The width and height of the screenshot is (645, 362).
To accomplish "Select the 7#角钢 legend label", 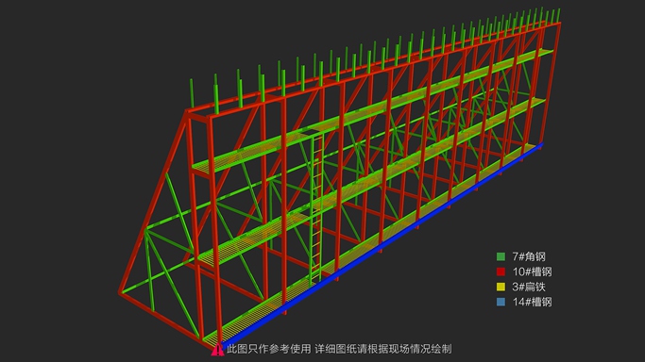I will pos(529,257).
